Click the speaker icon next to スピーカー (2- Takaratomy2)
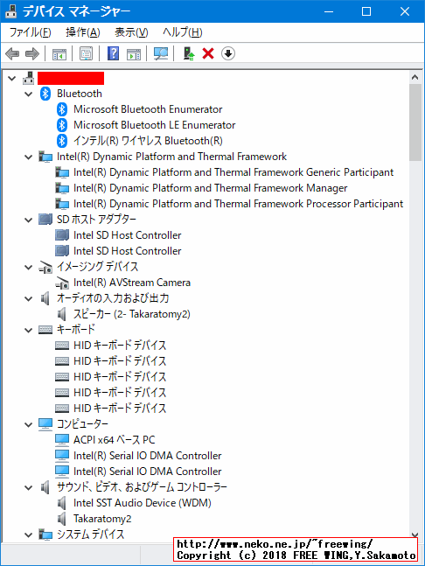 tap(62, 314)
